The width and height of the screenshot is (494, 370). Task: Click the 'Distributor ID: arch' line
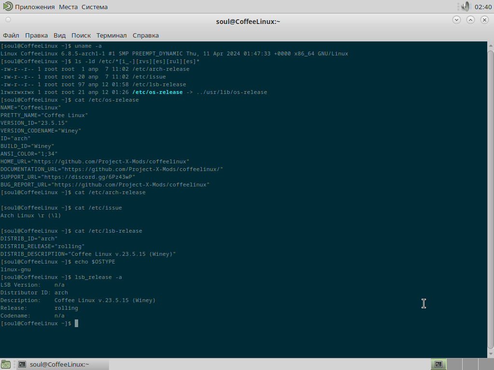pos(34,292)
